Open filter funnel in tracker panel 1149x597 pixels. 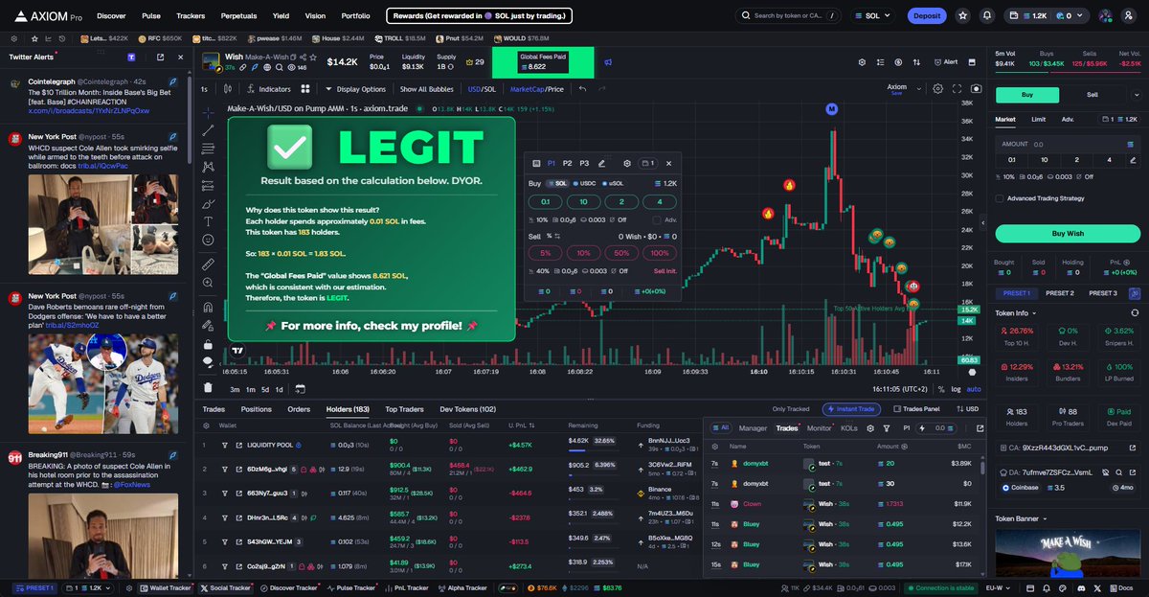point(886,428)
